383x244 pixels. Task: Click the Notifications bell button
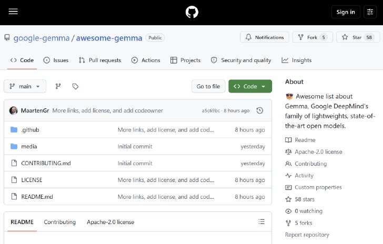[265, 37]
